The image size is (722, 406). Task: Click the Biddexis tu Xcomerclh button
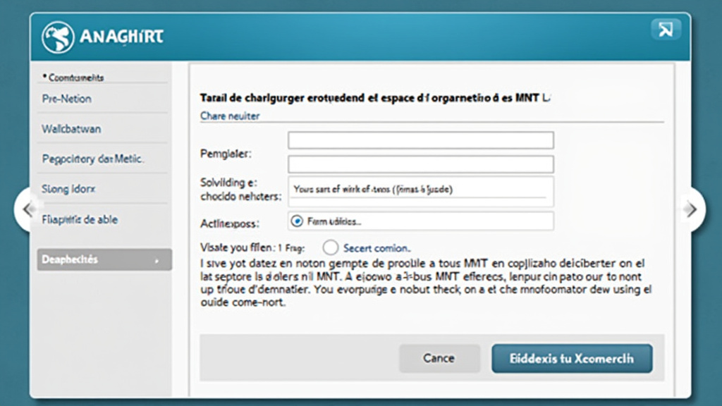point(572,359)
